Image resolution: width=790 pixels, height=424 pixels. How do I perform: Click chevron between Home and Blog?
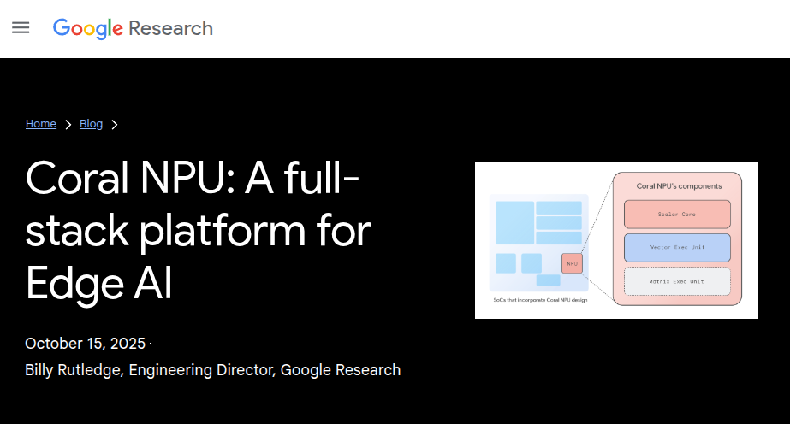click(68, 124)
